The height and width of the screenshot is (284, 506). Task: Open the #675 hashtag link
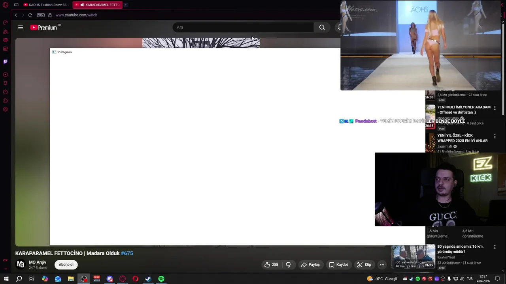click(127, 253)
